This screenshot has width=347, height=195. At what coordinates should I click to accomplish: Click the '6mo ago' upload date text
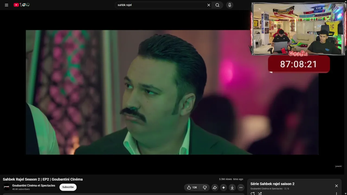click(238, 179)
